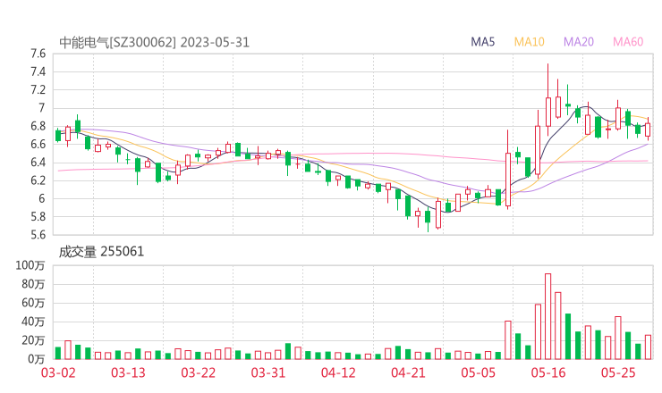Click the last red volume bar on 05-31
Image resolution: width=662 pixels, height=393 pixels.
648,347
